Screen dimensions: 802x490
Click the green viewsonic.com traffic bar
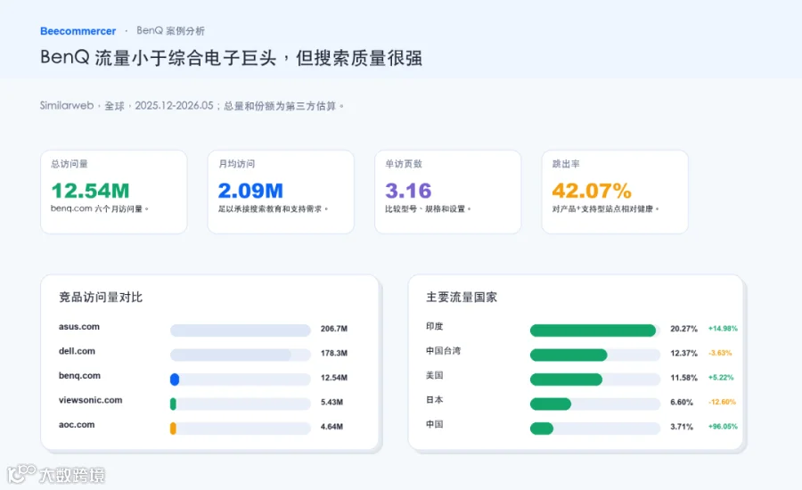pos(174,404)
